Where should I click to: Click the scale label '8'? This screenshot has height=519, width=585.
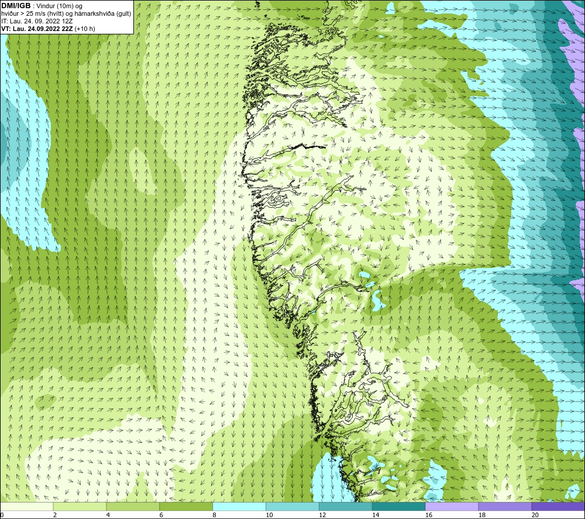click(215, 515)
